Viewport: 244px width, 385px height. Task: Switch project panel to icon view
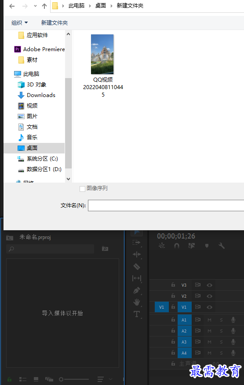(36, 379)
